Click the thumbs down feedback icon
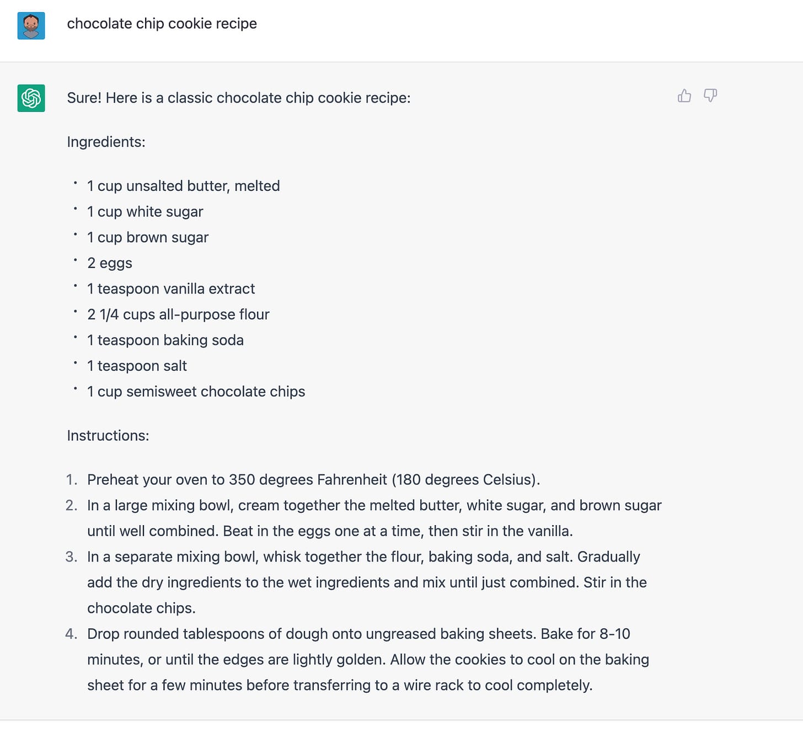This screenshot has width=803, height=738. click(x=710, y=96)
